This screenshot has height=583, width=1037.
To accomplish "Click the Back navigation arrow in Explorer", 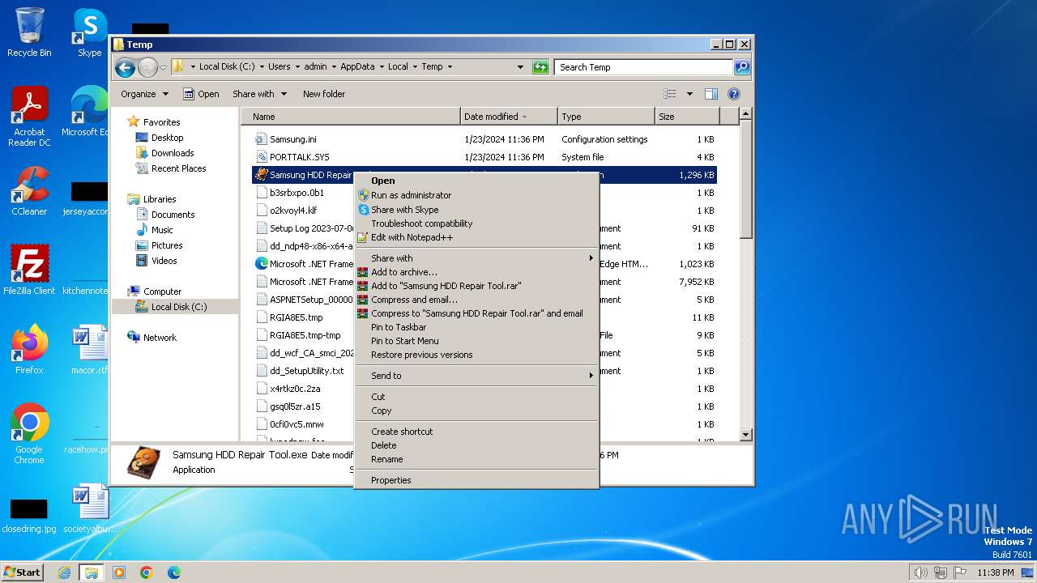I will click(125, 67).
